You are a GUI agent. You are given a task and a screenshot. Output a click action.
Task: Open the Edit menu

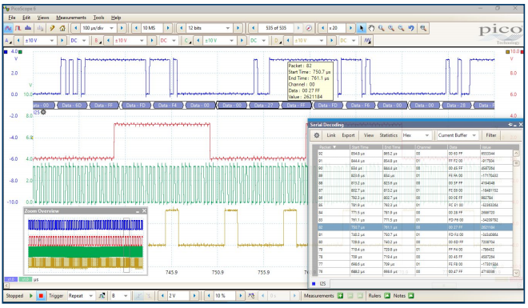26,18
